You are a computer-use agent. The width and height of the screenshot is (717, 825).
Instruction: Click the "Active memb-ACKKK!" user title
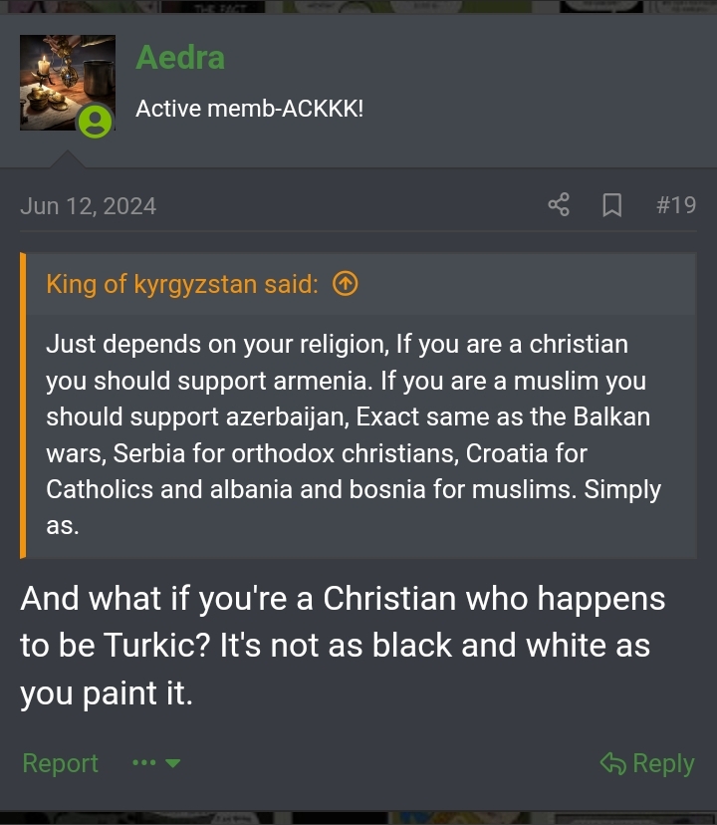point(249,108)
